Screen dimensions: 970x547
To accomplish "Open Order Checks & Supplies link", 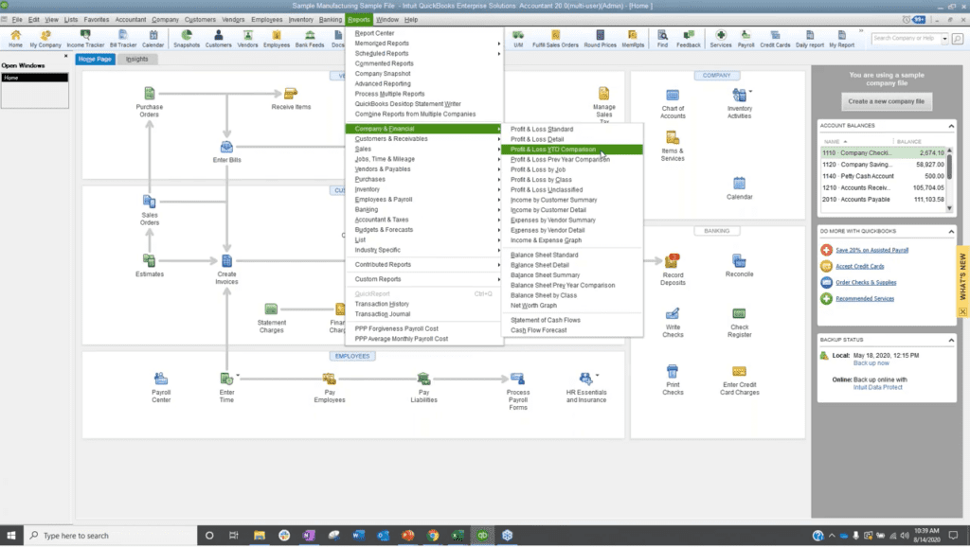I will click(866, 282).
